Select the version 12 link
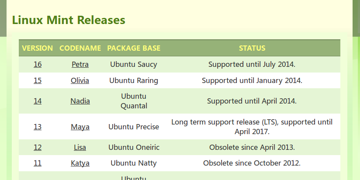Screen dimensions: 360x180 point(38,147)
